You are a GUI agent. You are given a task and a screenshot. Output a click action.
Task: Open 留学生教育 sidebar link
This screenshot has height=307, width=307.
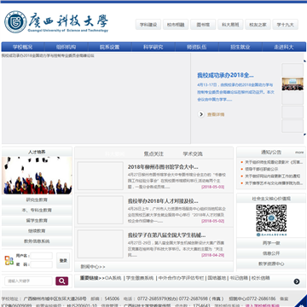click(37, 221)
